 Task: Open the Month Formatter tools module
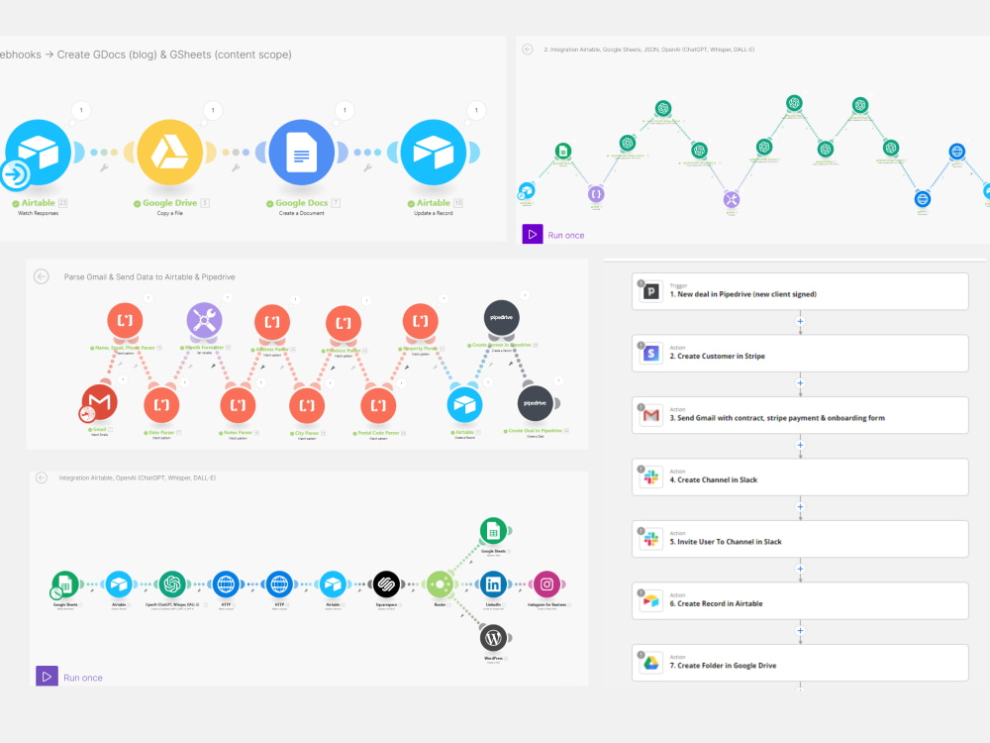pos(205,320)
